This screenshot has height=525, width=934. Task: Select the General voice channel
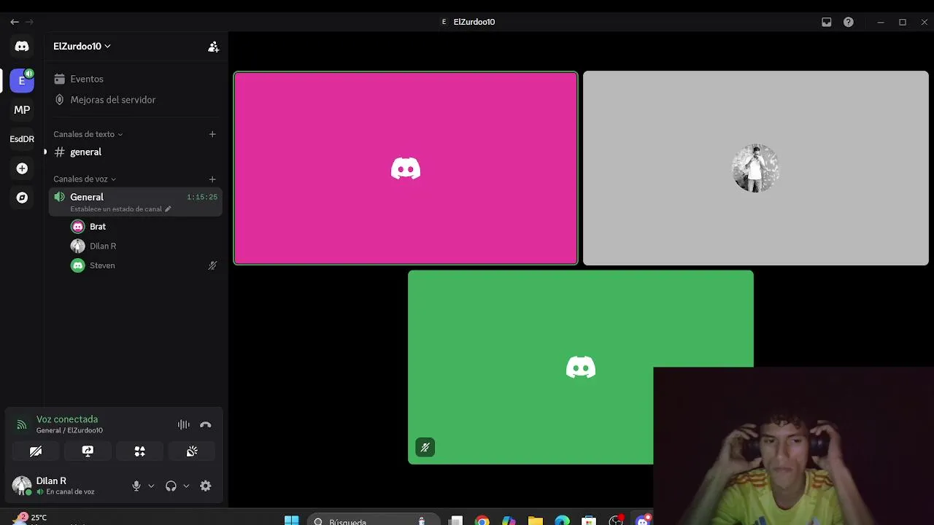click(135, 202)
